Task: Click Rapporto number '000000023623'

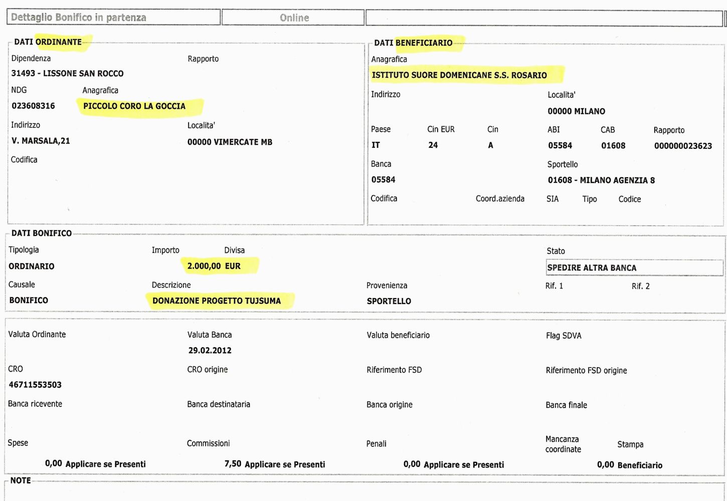Action: point(683,146)
